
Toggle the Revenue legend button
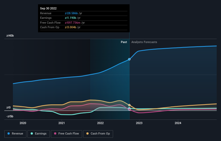(15, 134)
